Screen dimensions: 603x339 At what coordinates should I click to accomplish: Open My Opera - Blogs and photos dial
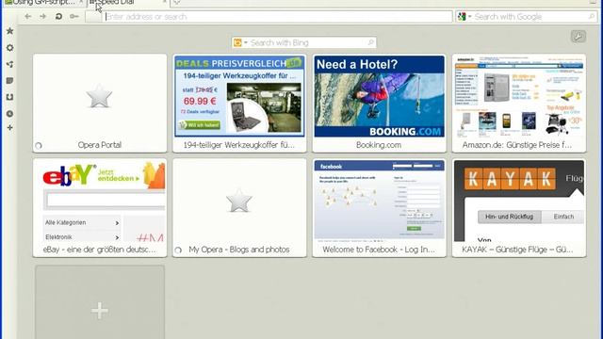[x=239, y=208]
